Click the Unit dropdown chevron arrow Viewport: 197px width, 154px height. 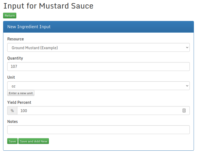pos(187,86)
